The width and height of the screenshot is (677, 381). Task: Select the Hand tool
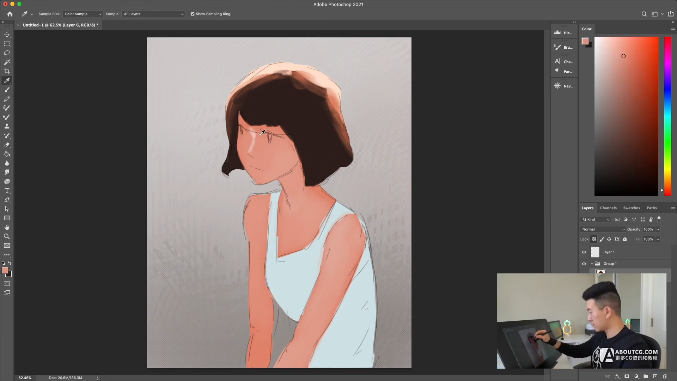point(7,227)
